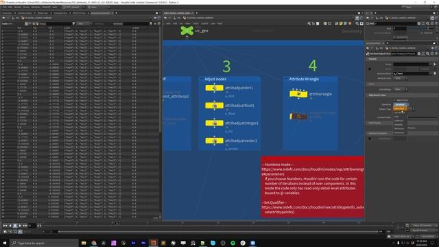Click the Group input field in parameters
Screen dimensions: 439x247
(x=411, y=64)
